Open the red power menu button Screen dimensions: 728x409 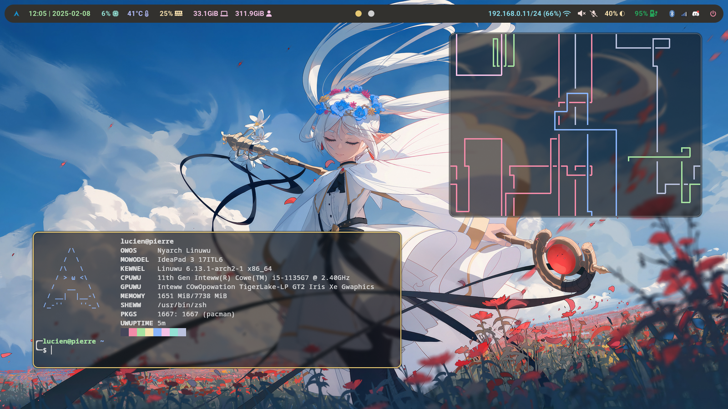pos(713,14)
